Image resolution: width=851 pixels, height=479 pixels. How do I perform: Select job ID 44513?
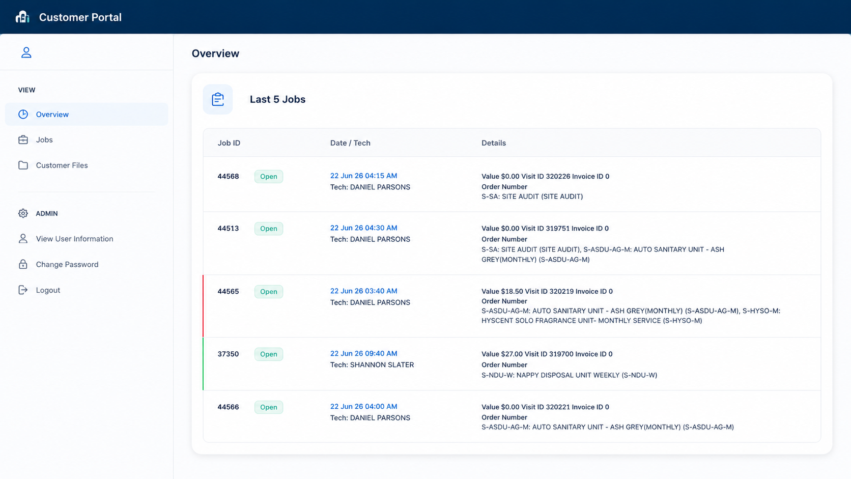228,229
